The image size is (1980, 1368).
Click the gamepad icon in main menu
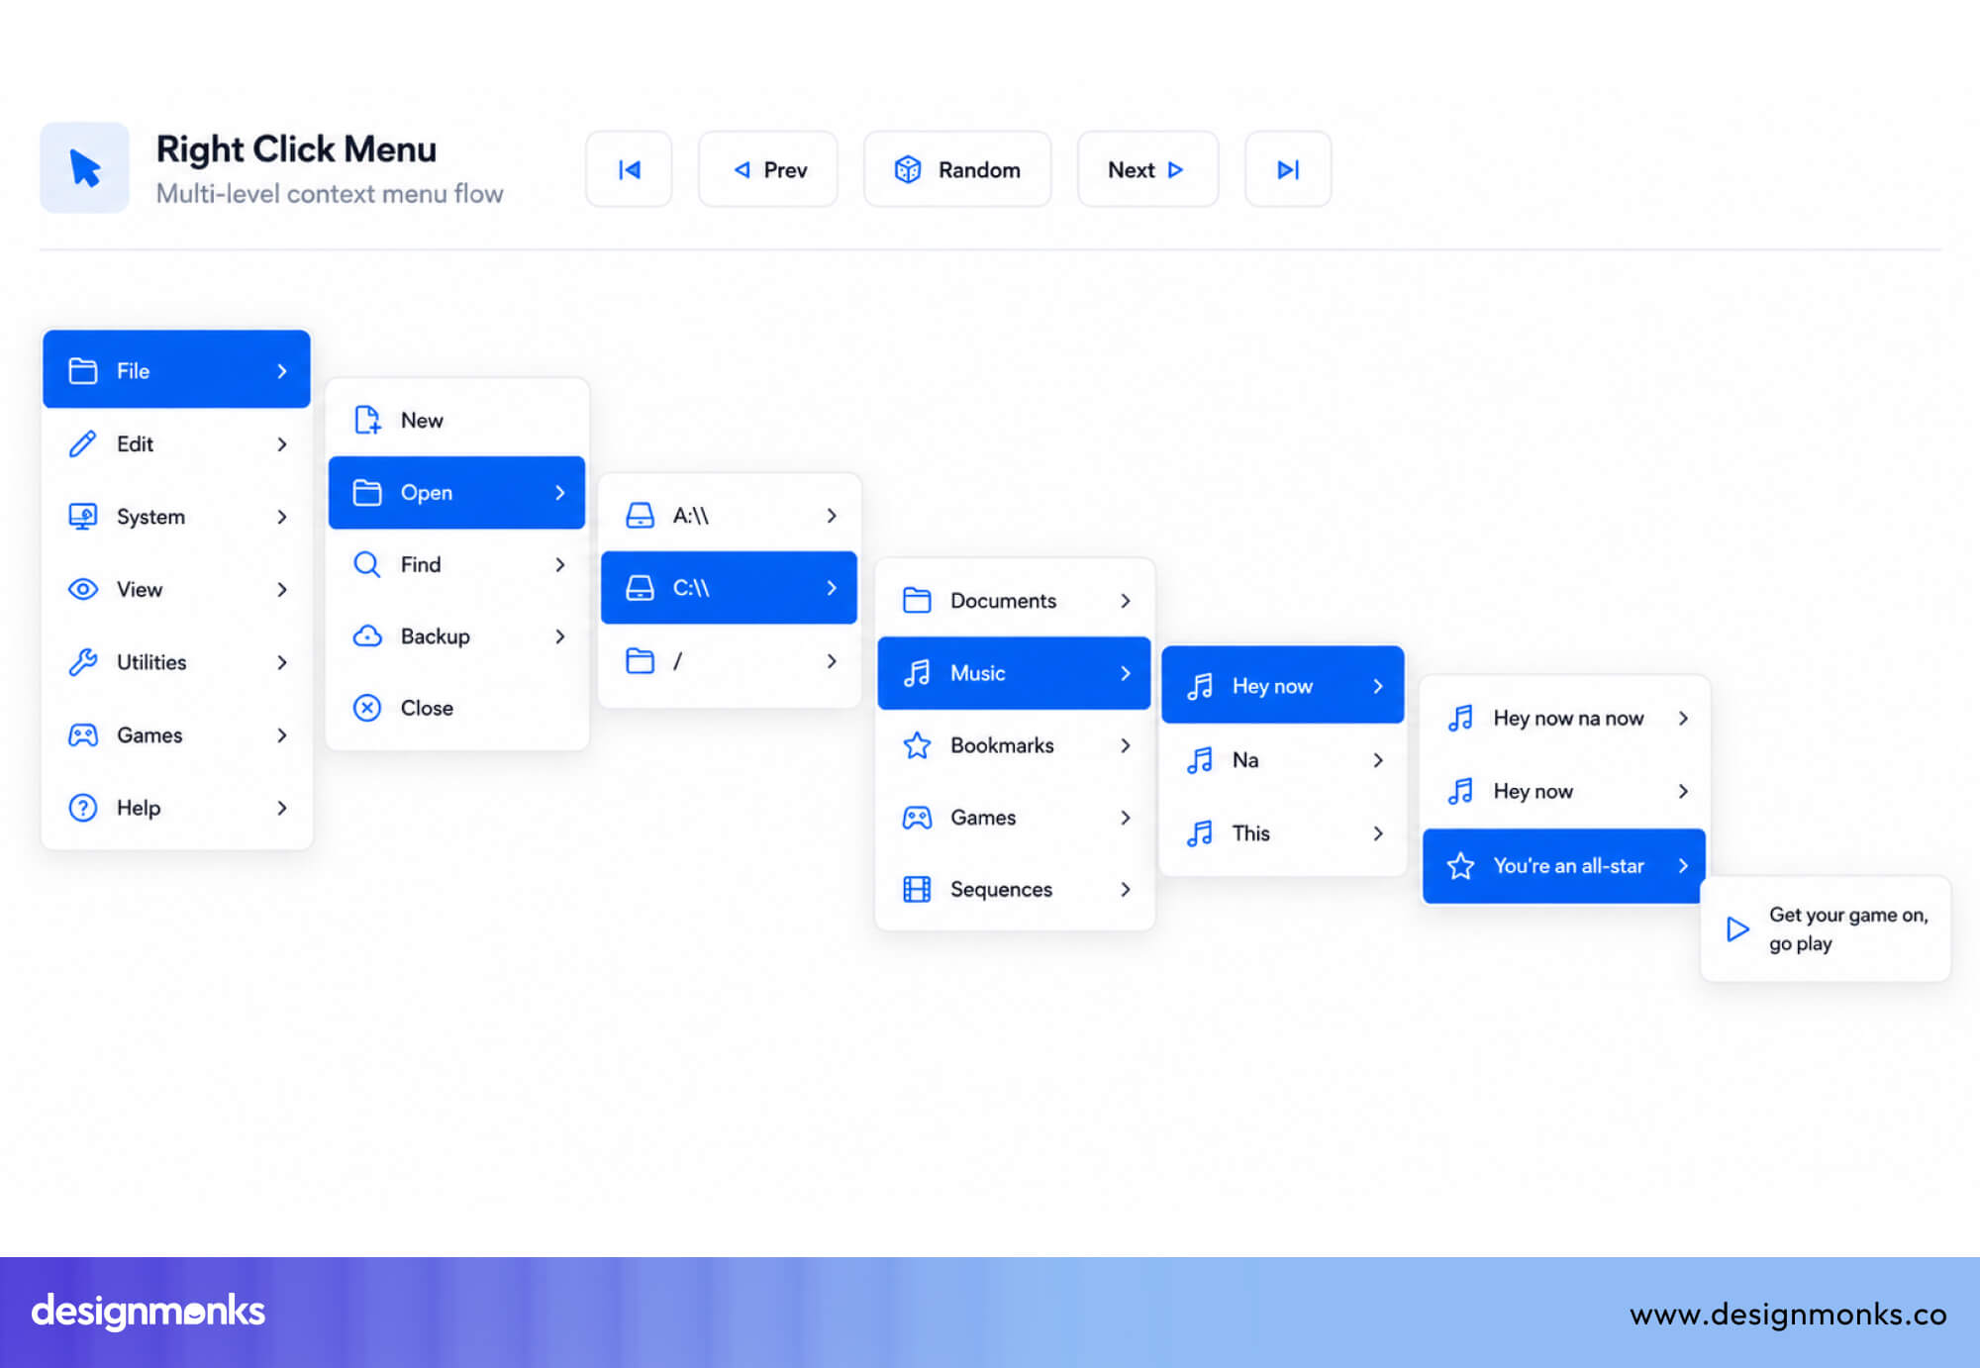(83, 734)
